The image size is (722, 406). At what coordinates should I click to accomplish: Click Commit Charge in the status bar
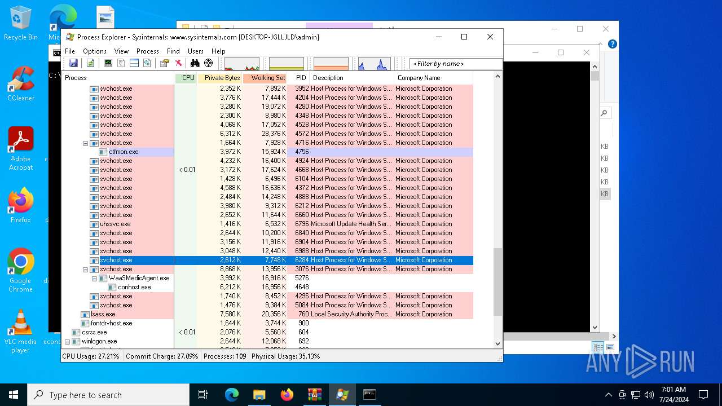tap(162, 356)
